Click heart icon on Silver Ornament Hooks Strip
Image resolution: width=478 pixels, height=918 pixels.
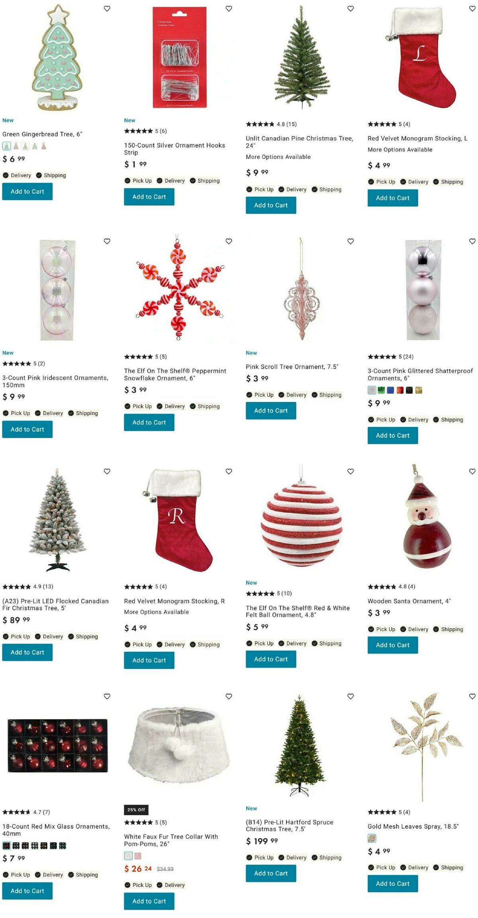click(x=229, y=8)
